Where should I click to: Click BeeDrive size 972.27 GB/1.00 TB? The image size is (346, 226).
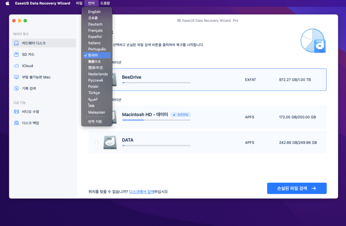point(295,80)
